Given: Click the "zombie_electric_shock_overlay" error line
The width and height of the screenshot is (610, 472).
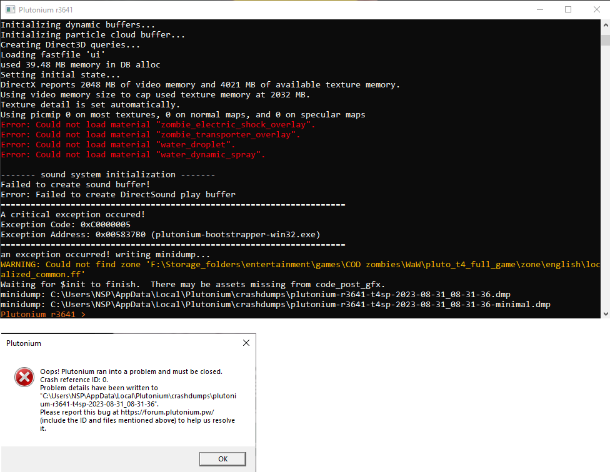Looking at the screenshot, I should 158,125.
